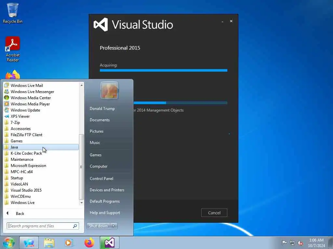
Task: Start Windows Media Player from list
Action: (41, 104)
